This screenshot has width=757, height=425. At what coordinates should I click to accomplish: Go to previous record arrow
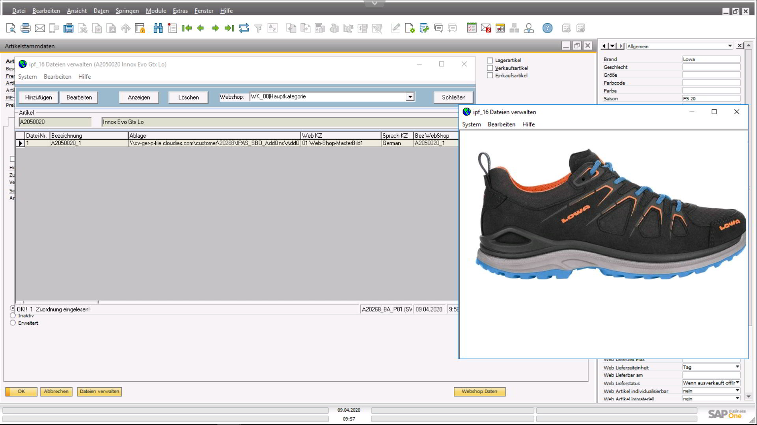pos(201,28)
